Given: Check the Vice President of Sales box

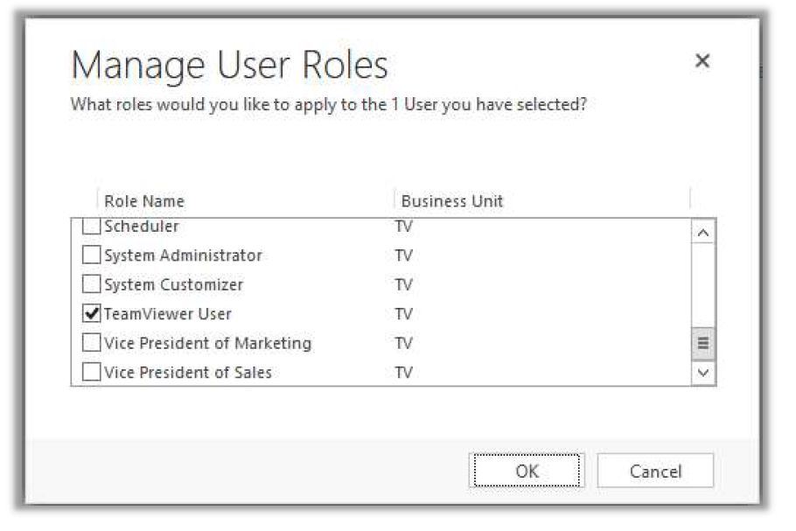Looking at the screenshot, I should [x=91, y=373].
